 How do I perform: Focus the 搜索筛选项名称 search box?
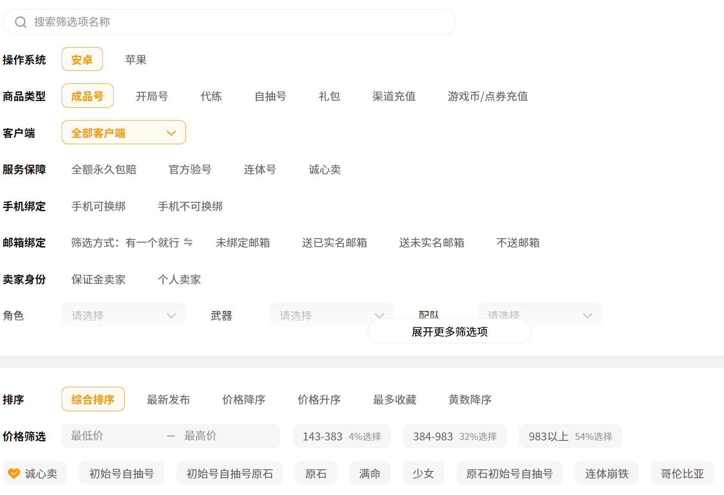click(240, 22)
